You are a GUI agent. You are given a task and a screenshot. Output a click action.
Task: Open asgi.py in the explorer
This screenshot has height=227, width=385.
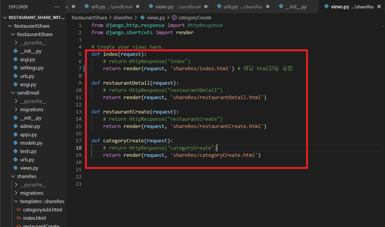pyautogui.click(x=27, y=60)
